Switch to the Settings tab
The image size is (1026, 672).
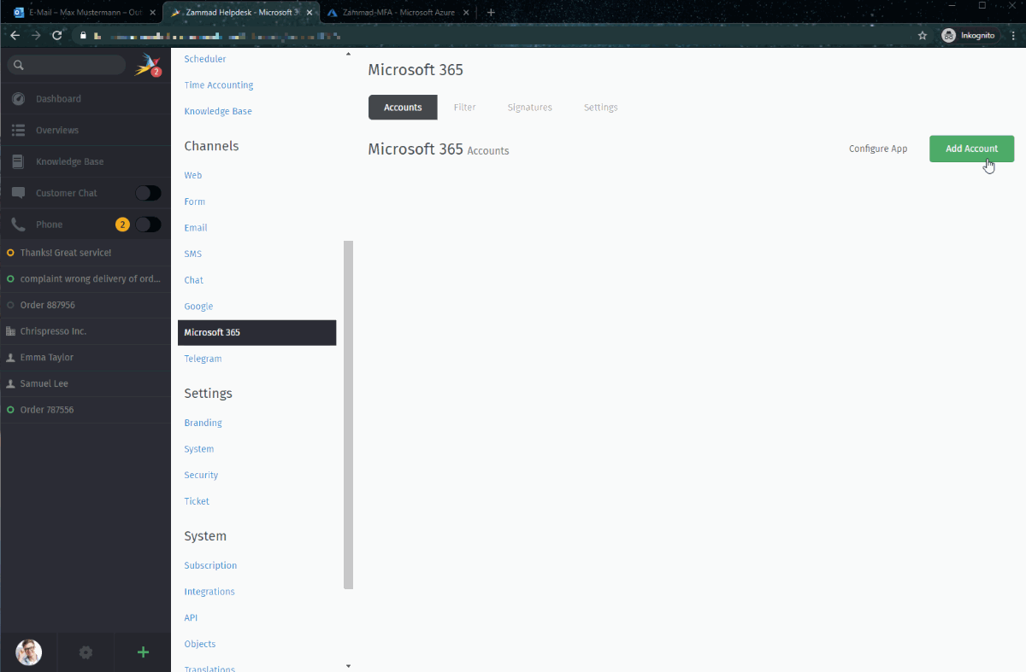600,108
